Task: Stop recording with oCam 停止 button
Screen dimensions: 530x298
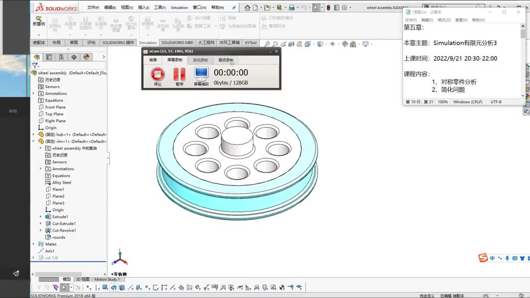Action: pyautogui.click(x=157, y=76)
